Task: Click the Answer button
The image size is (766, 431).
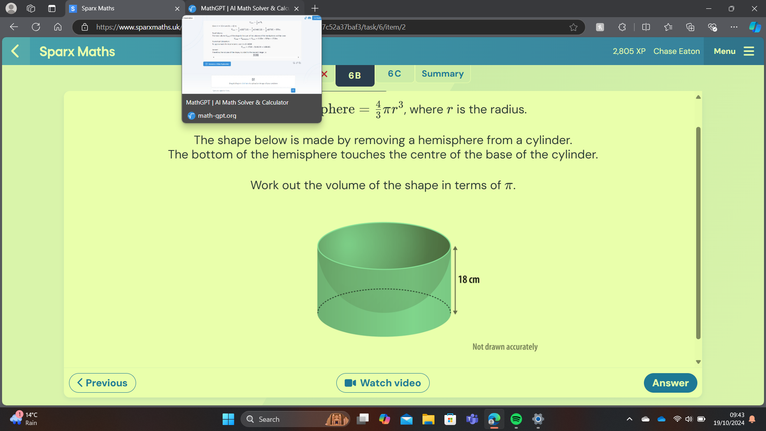Action: (671, 383)
